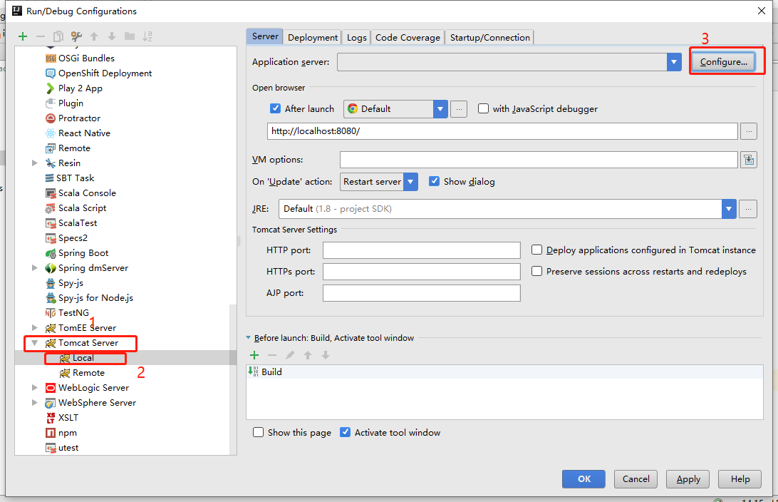
Task: Open the On 'Update' action Restart server dropdown
Action: point(410,182)
